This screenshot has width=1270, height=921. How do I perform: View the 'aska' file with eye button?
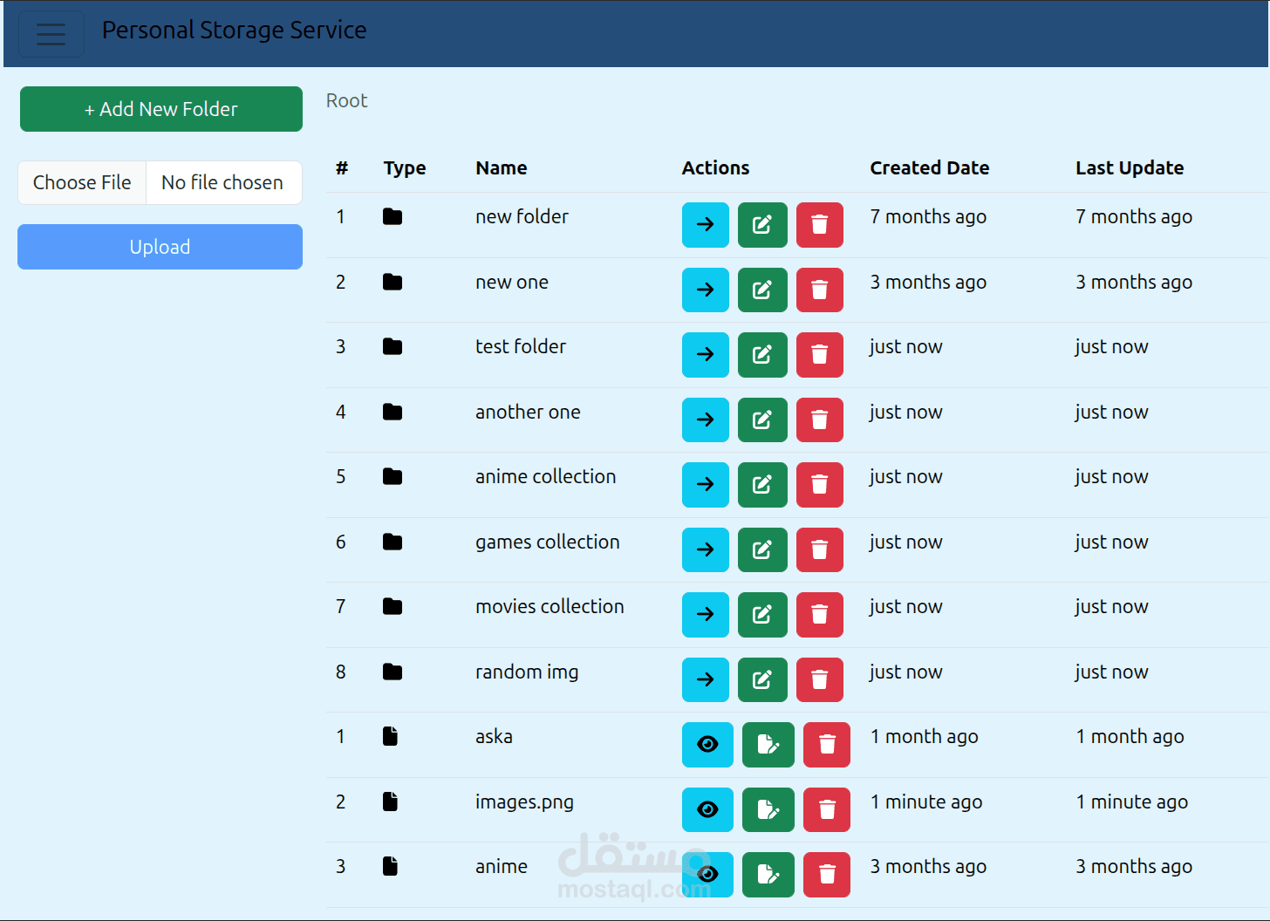tap(707, 745)
